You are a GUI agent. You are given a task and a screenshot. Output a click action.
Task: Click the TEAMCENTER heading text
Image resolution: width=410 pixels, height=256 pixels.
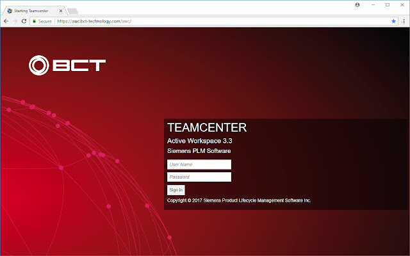(207, 128)
